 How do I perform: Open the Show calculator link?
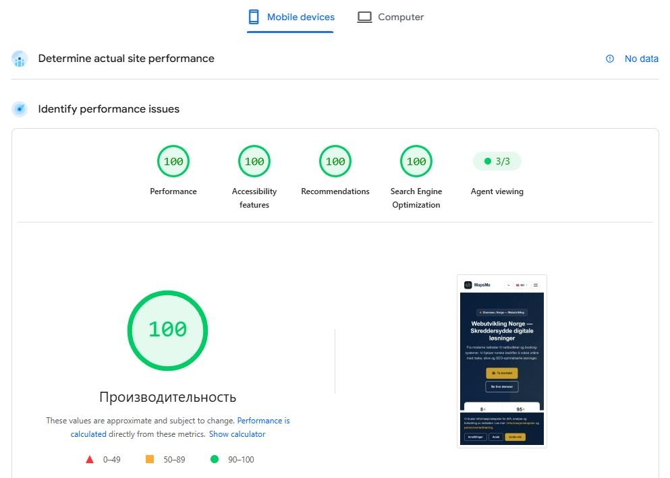click(x=237, y=434)
